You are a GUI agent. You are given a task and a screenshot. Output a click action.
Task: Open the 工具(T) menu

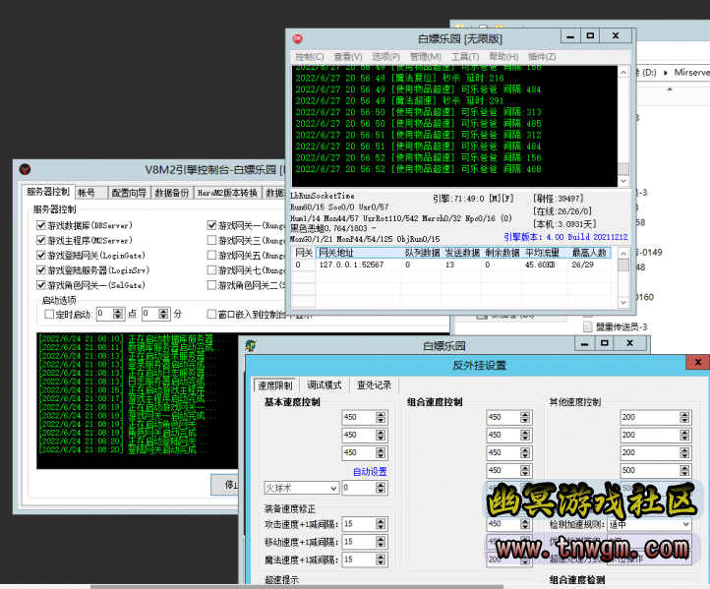(465, 57)
